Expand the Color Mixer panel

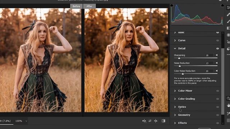tap(175, 91)
